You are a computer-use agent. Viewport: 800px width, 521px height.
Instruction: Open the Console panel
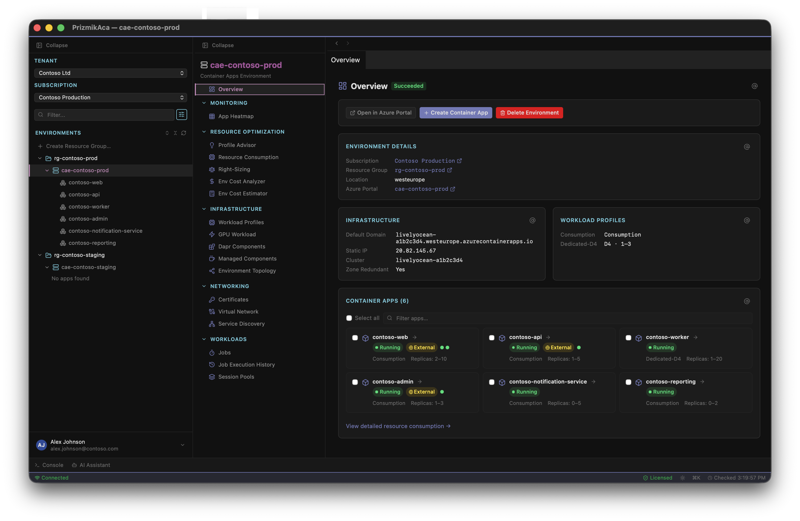pyautogui.click(x=49, y=465)
